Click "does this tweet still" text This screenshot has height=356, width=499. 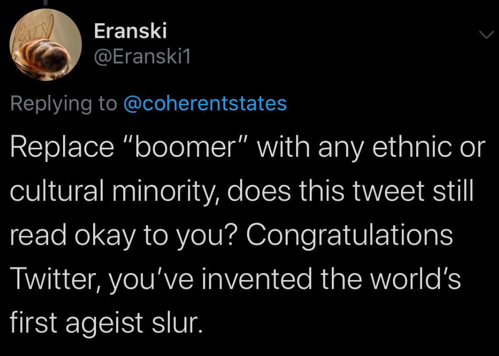350,191
